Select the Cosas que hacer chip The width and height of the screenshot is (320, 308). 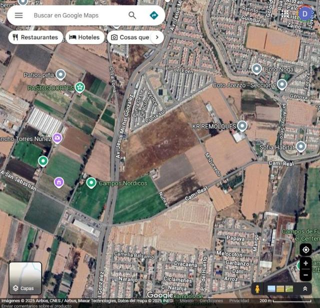[130, 37]
